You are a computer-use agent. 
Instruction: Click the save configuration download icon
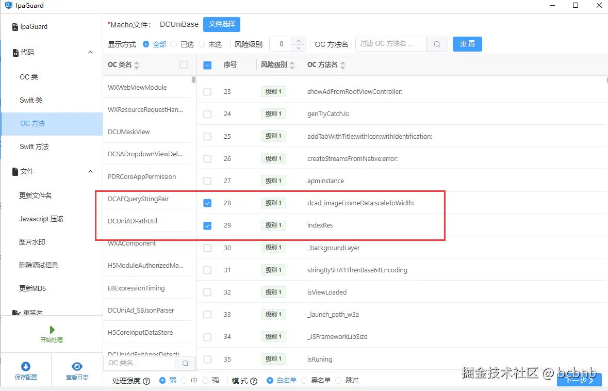click(x=26, y=367)
